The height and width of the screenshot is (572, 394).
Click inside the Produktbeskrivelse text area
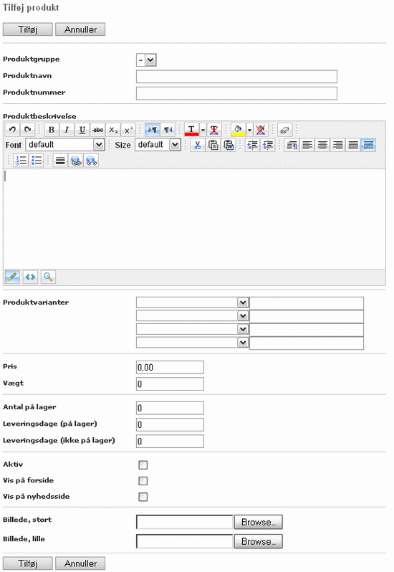pyautogui.click(x=194, y=219)
